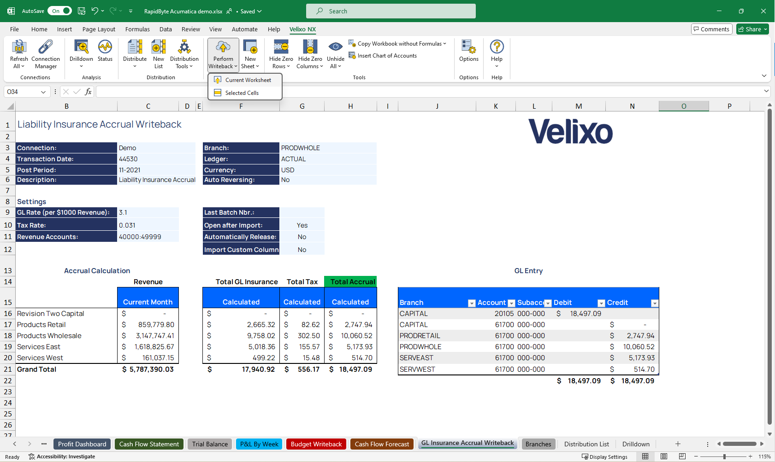Select Revenue Accounts value 40000:49999

pyautogui.click(x=148, y=237)
